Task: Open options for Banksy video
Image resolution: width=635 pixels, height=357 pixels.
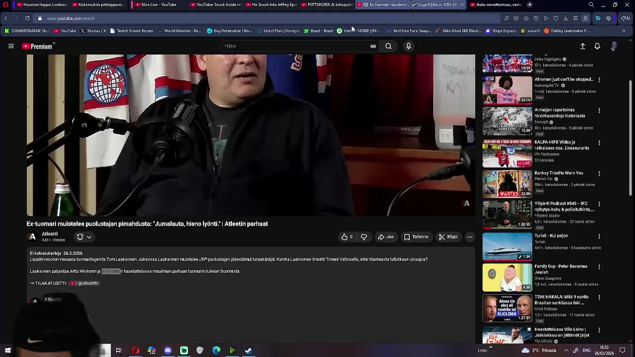Action: (599, 174)
